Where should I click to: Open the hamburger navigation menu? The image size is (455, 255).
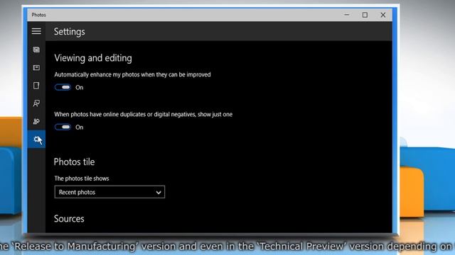pyautogui.click(x=36, y=31)
